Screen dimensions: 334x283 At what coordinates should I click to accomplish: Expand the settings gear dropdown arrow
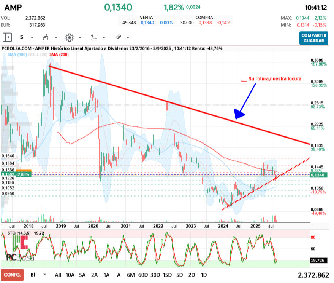[80, 38]
